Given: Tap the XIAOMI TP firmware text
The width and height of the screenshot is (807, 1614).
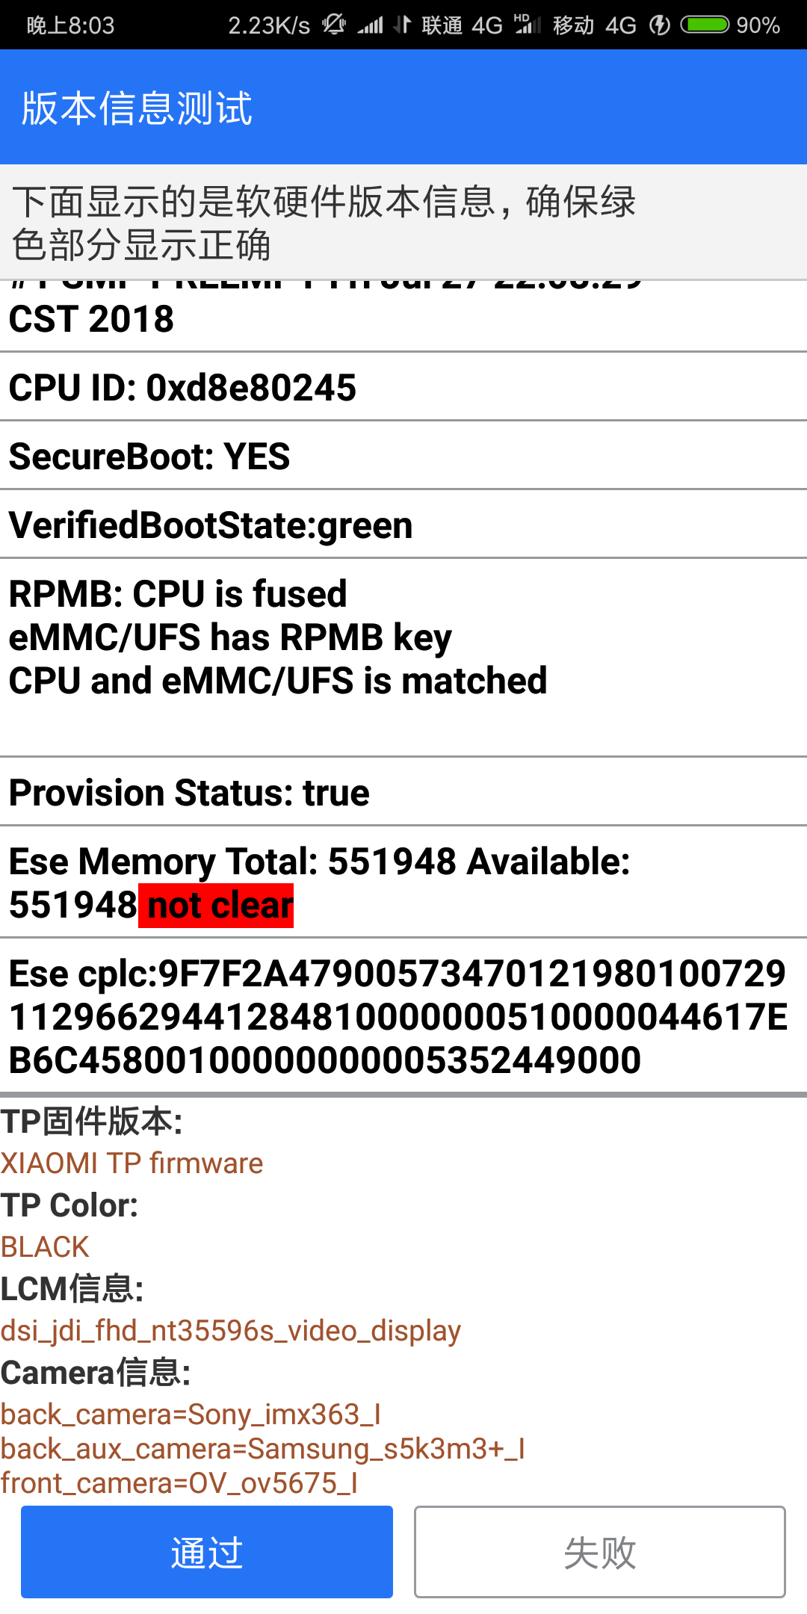Looking at the screenshot, I should [x=132, y=1163].
